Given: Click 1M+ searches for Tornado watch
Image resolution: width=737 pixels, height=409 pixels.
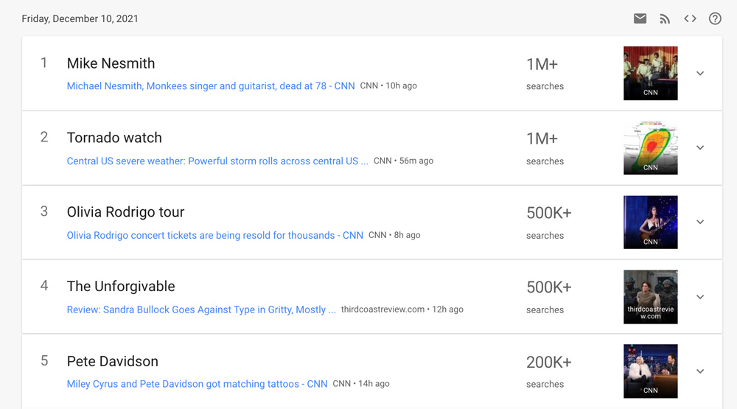Looking at the screenshot, I should coord(545,149).
